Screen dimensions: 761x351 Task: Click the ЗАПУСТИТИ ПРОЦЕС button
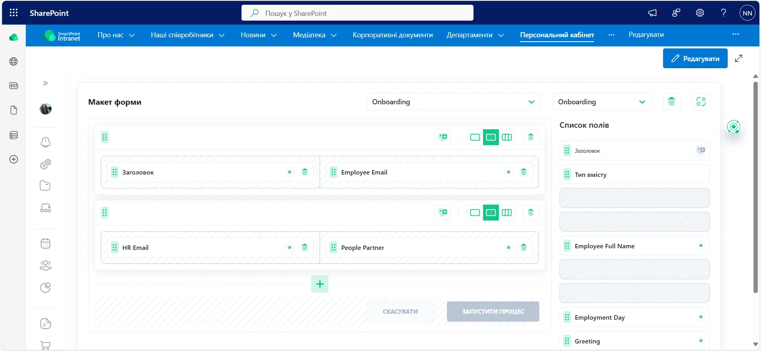[x=493, y=311]
